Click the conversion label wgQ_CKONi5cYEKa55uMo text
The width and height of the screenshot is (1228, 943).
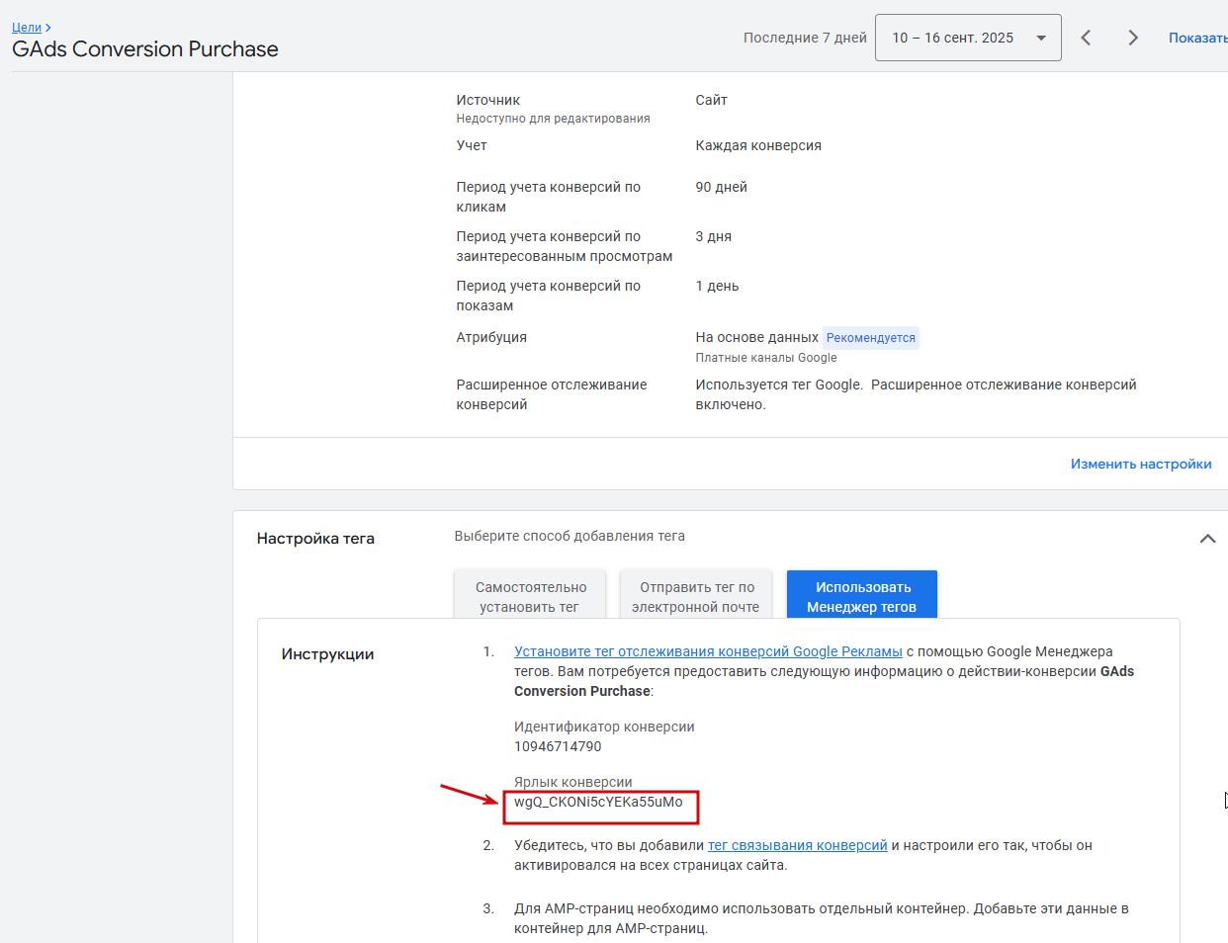tap(598, 802)
